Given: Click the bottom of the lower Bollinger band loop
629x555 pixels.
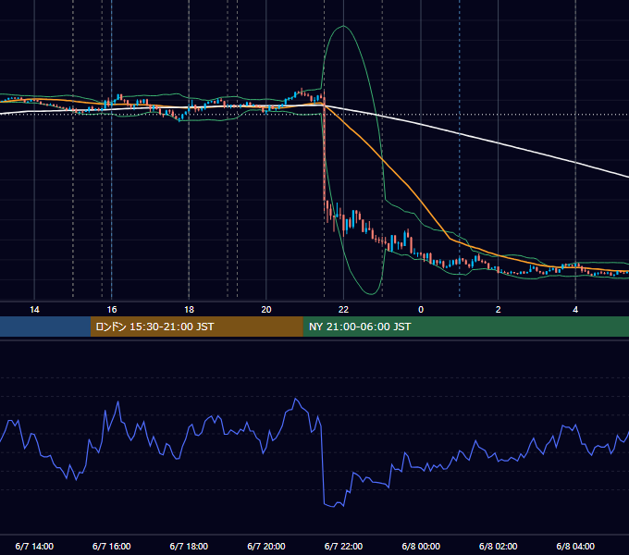Looking at the screenshot, I should pos(372,293).
